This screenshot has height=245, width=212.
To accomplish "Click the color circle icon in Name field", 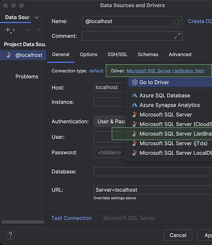I will (176, 21).
